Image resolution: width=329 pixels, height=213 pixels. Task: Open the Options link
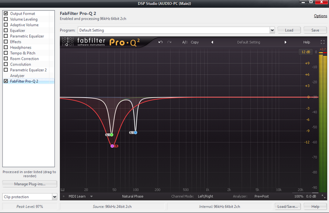pos(320,16)
